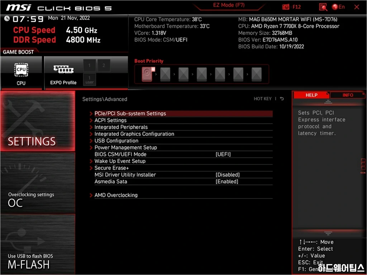Go back with the return arrow icon
Screen dimensions: 367x275
coord(282,99)
